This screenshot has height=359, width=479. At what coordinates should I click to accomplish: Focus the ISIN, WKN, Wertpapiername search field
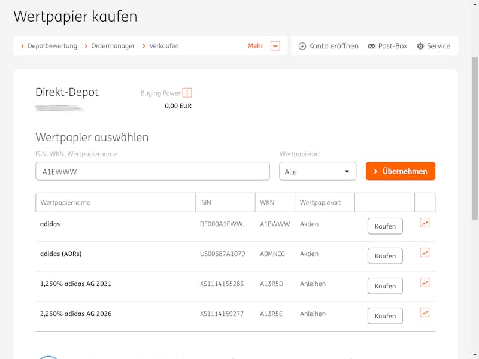tap(153, 171)
